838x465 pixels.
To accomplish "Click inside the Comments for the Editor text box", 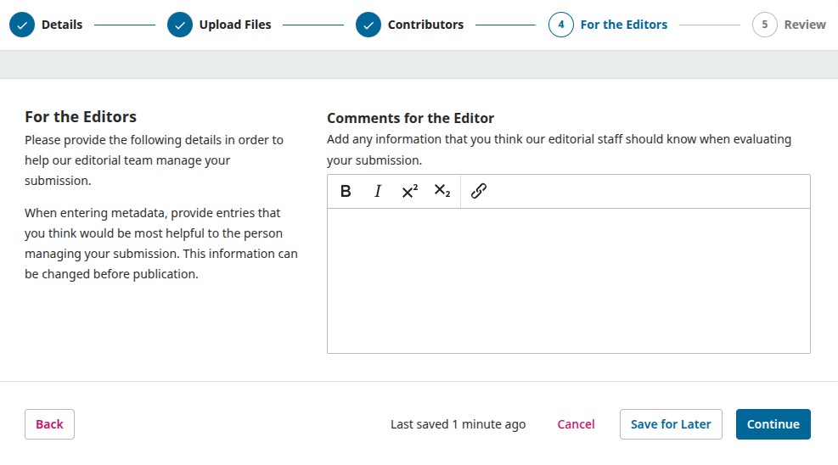I will pos(568,280).
